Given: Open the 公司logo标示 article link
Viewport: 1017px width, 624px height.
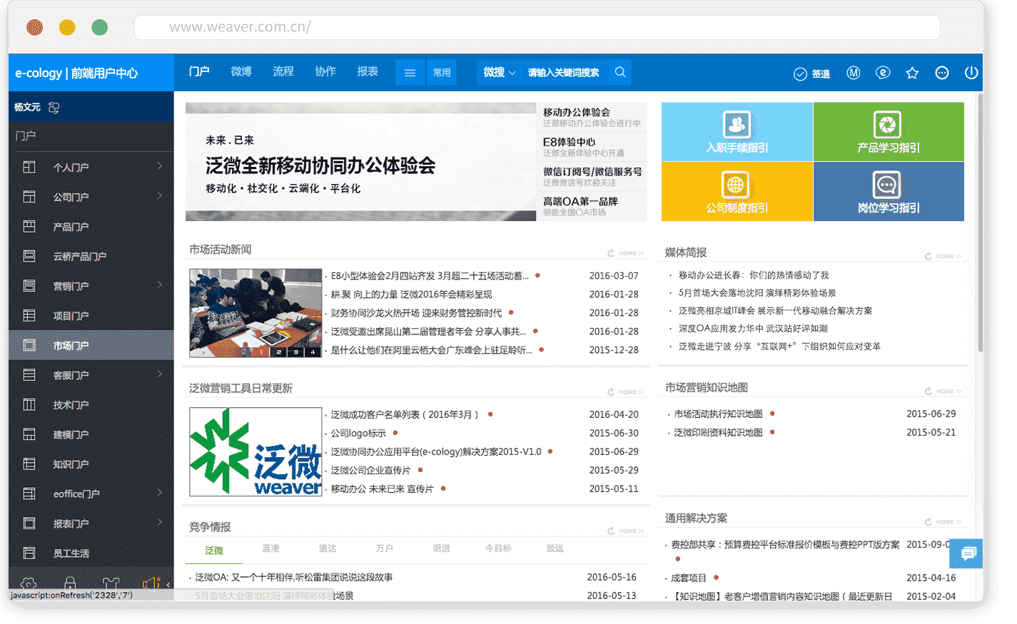Looking at the screenshot, I should (358, 433).
